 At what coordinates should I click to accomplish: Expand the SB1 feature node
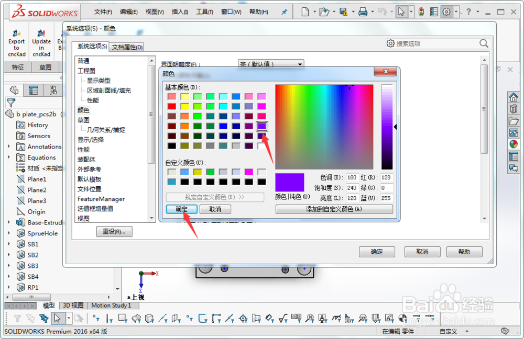click(9, 244)
